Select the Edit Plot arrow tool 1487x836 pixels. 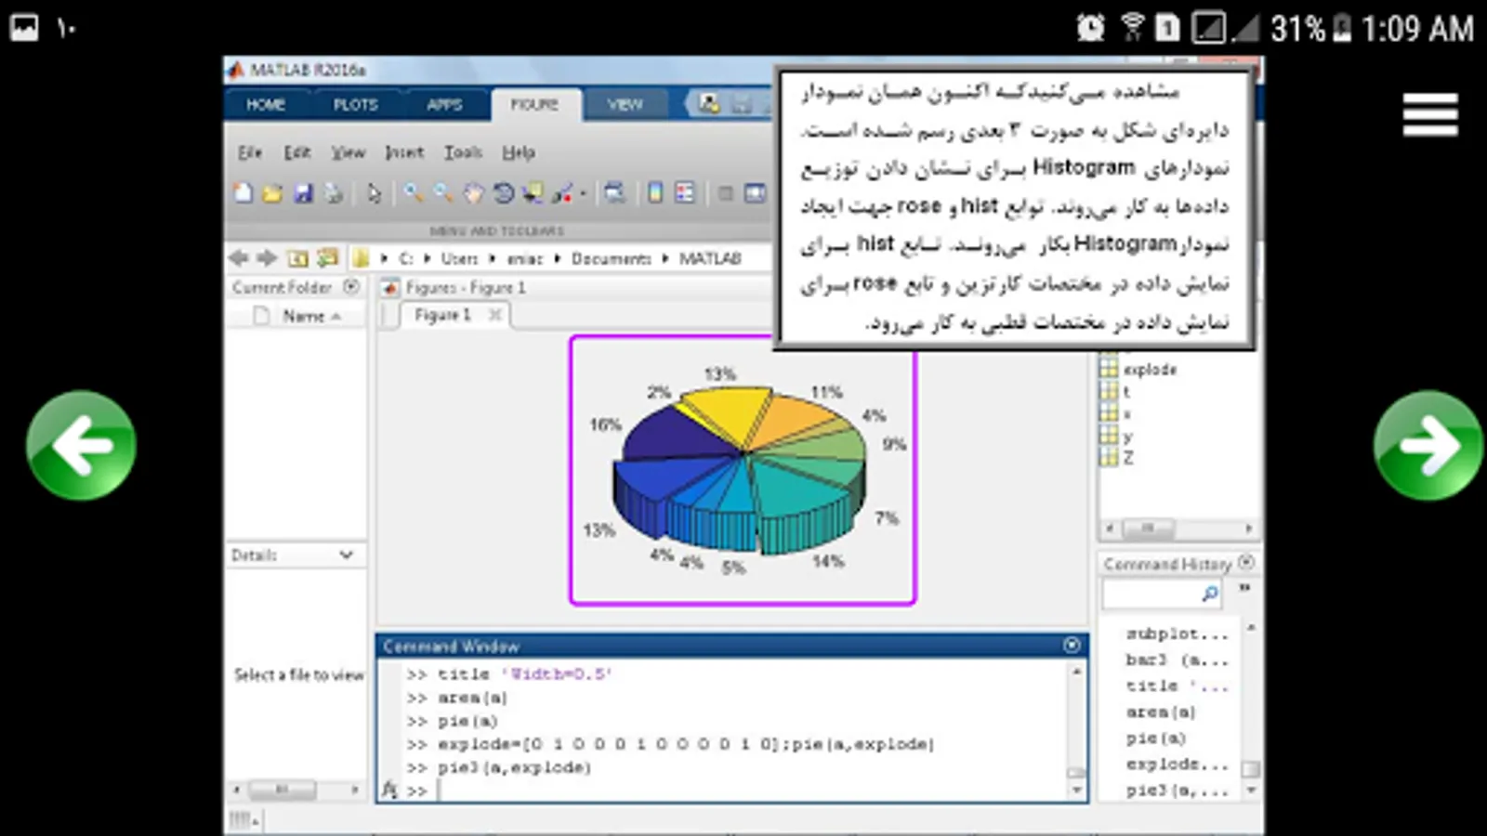pyautogui.click(x=374, y=193)
